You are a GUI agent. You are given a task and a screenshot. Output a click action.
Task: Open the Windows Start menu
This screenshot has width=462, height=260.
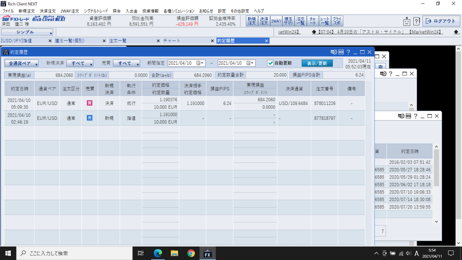click(x=8, y=253)
